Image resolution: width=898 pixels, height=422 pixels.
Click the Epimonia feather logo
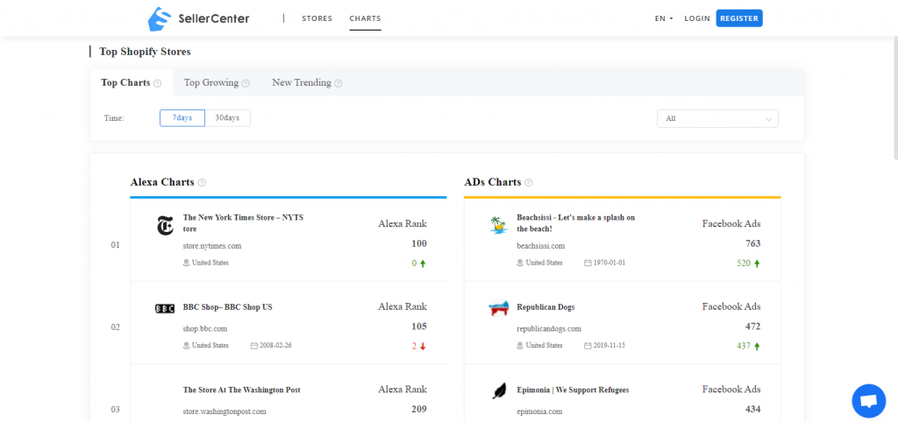[499, 390]
